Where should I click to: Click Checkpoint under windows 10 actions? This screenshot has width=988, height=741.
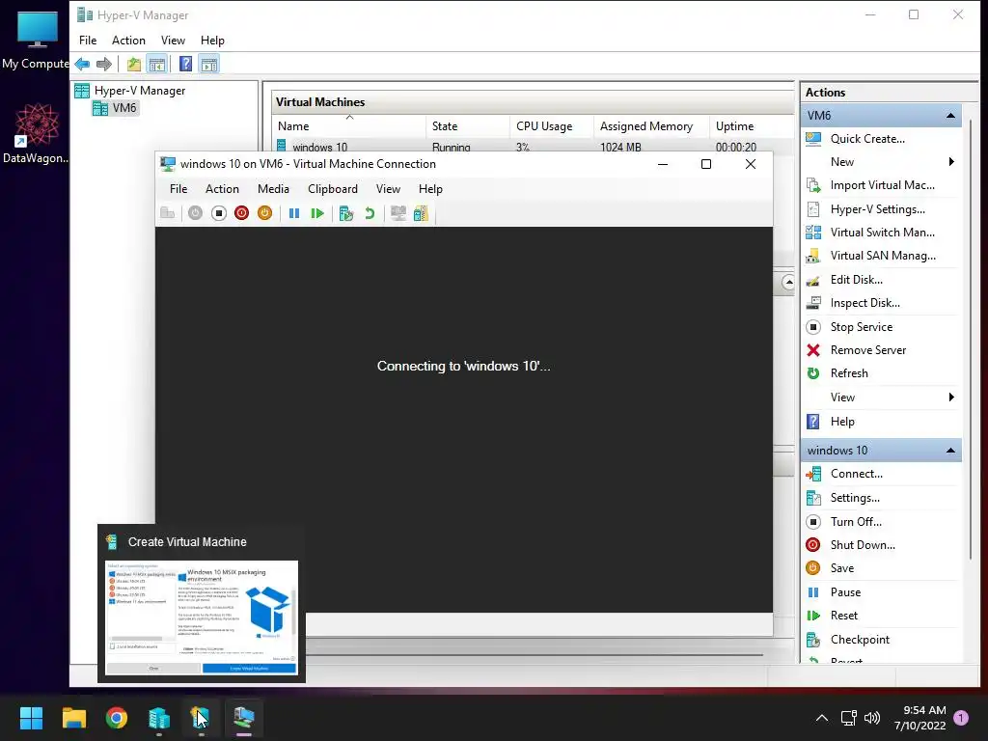[x=860, y=640]
